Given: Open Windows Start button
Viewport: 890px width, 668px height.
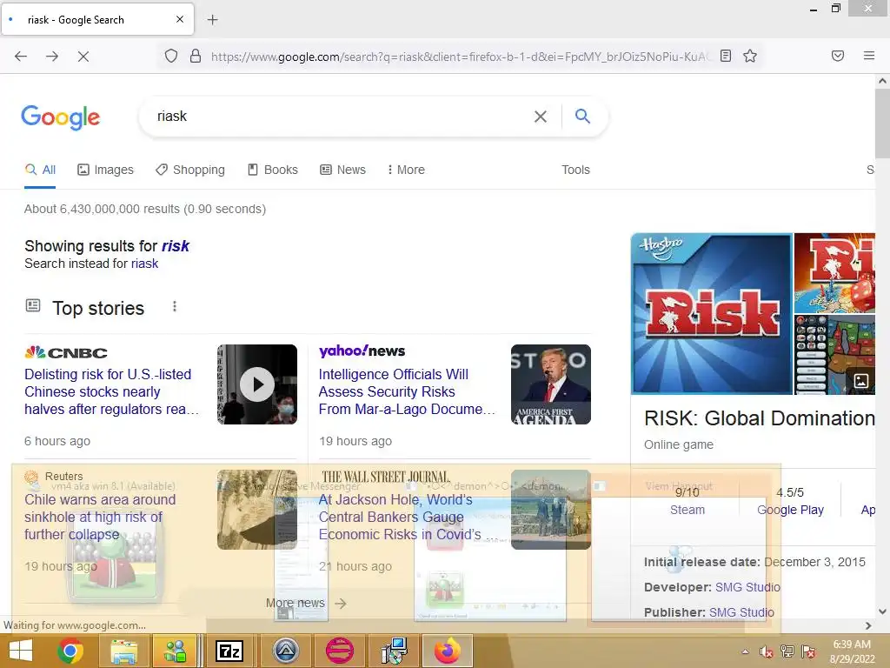Looking at the screenshot, I should (x=21, y=651).
